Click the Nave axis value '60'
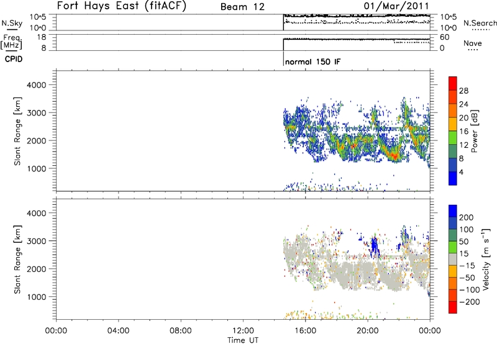The width and height of the screenshot is (497, 344). [x=445, y=37]
